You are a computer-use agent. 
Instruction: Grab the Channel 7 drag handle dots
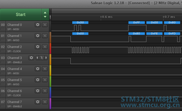point(3,106)
